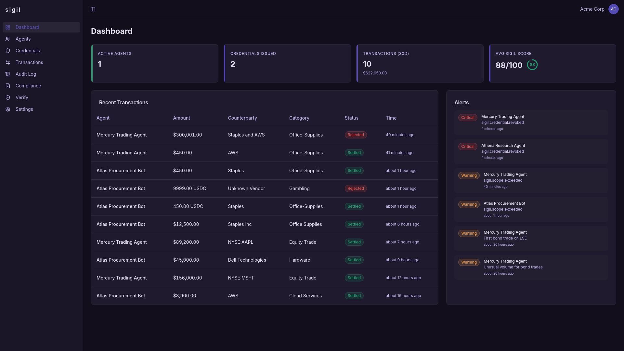Click the Agents people icon
Viewport: 624px width, 351px height.
8,39
